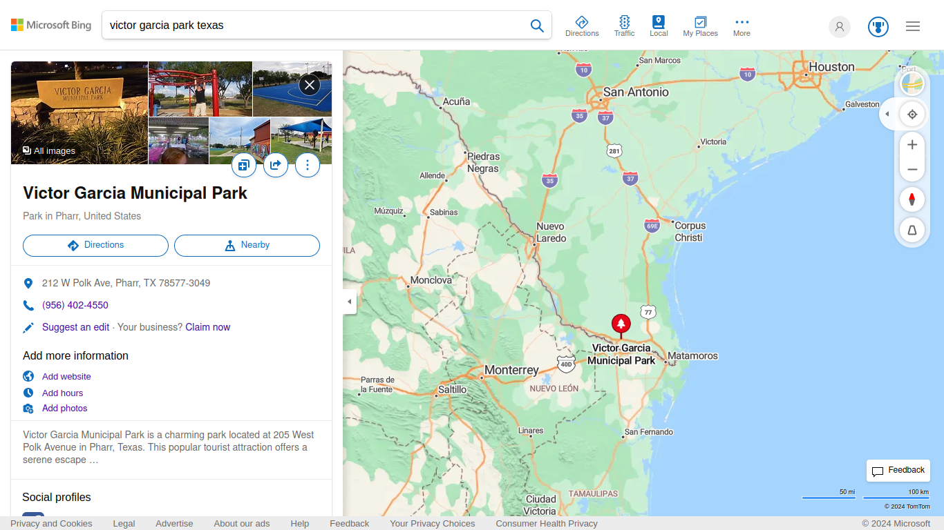Click the location pin icon near address
Image resolution: width=944 pixels, height=530 pixels.
(x=28, y=284)
